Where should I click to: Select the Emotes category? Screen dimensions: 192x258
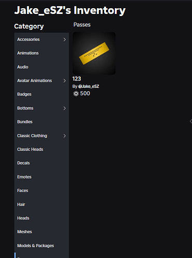coord(41,177)
